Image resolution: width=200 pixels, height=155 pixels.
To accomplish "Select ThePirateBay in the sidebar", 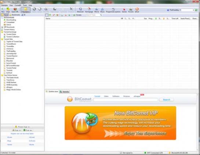I will [11, 51].
